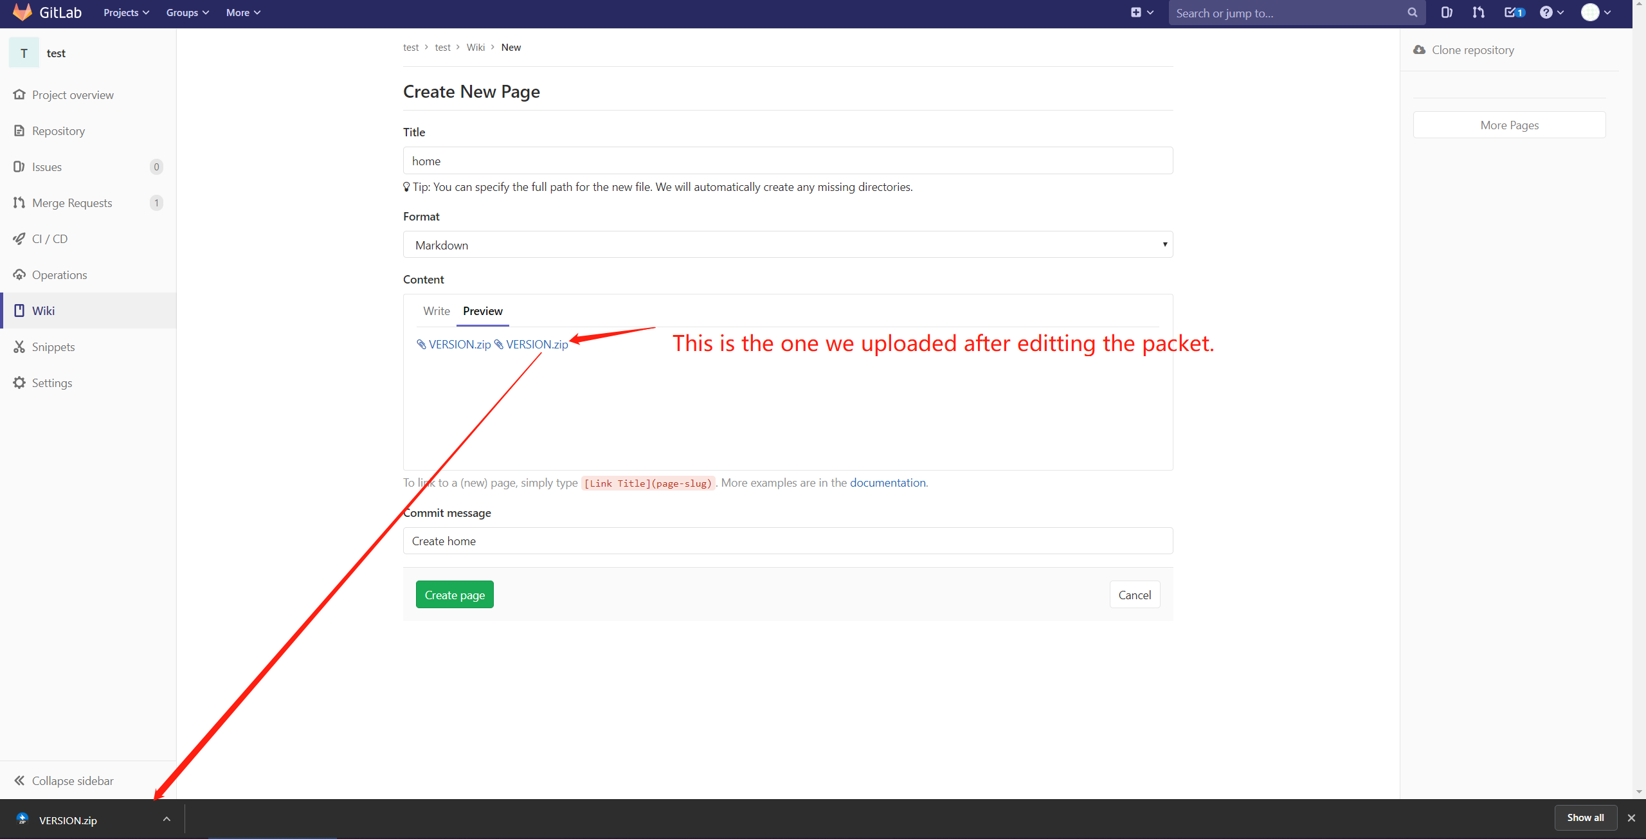Switch to the Write tab
Viewport: 1646px width, 839px height.
point(436,311)
